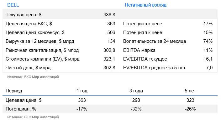This screenshot has width=221, height=123.
Task: Click the EV/EBITDA текущее label
Action: point(145,59)
